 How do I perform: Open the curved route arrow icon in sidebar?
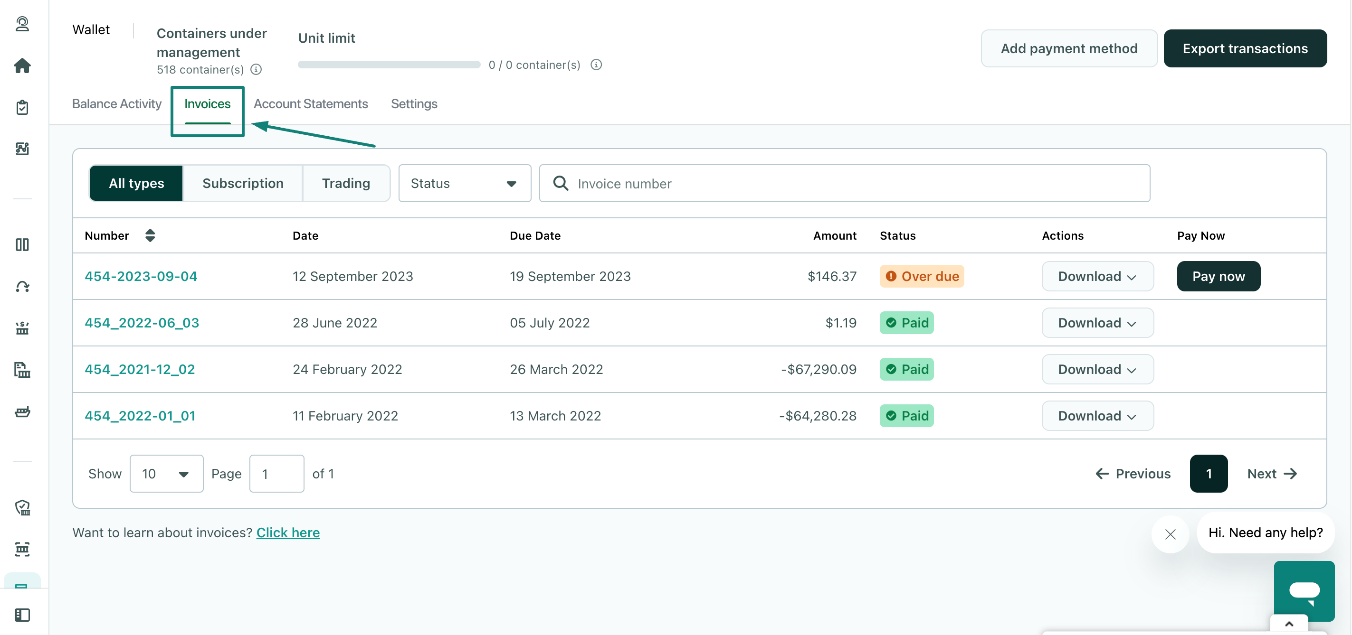22,286
